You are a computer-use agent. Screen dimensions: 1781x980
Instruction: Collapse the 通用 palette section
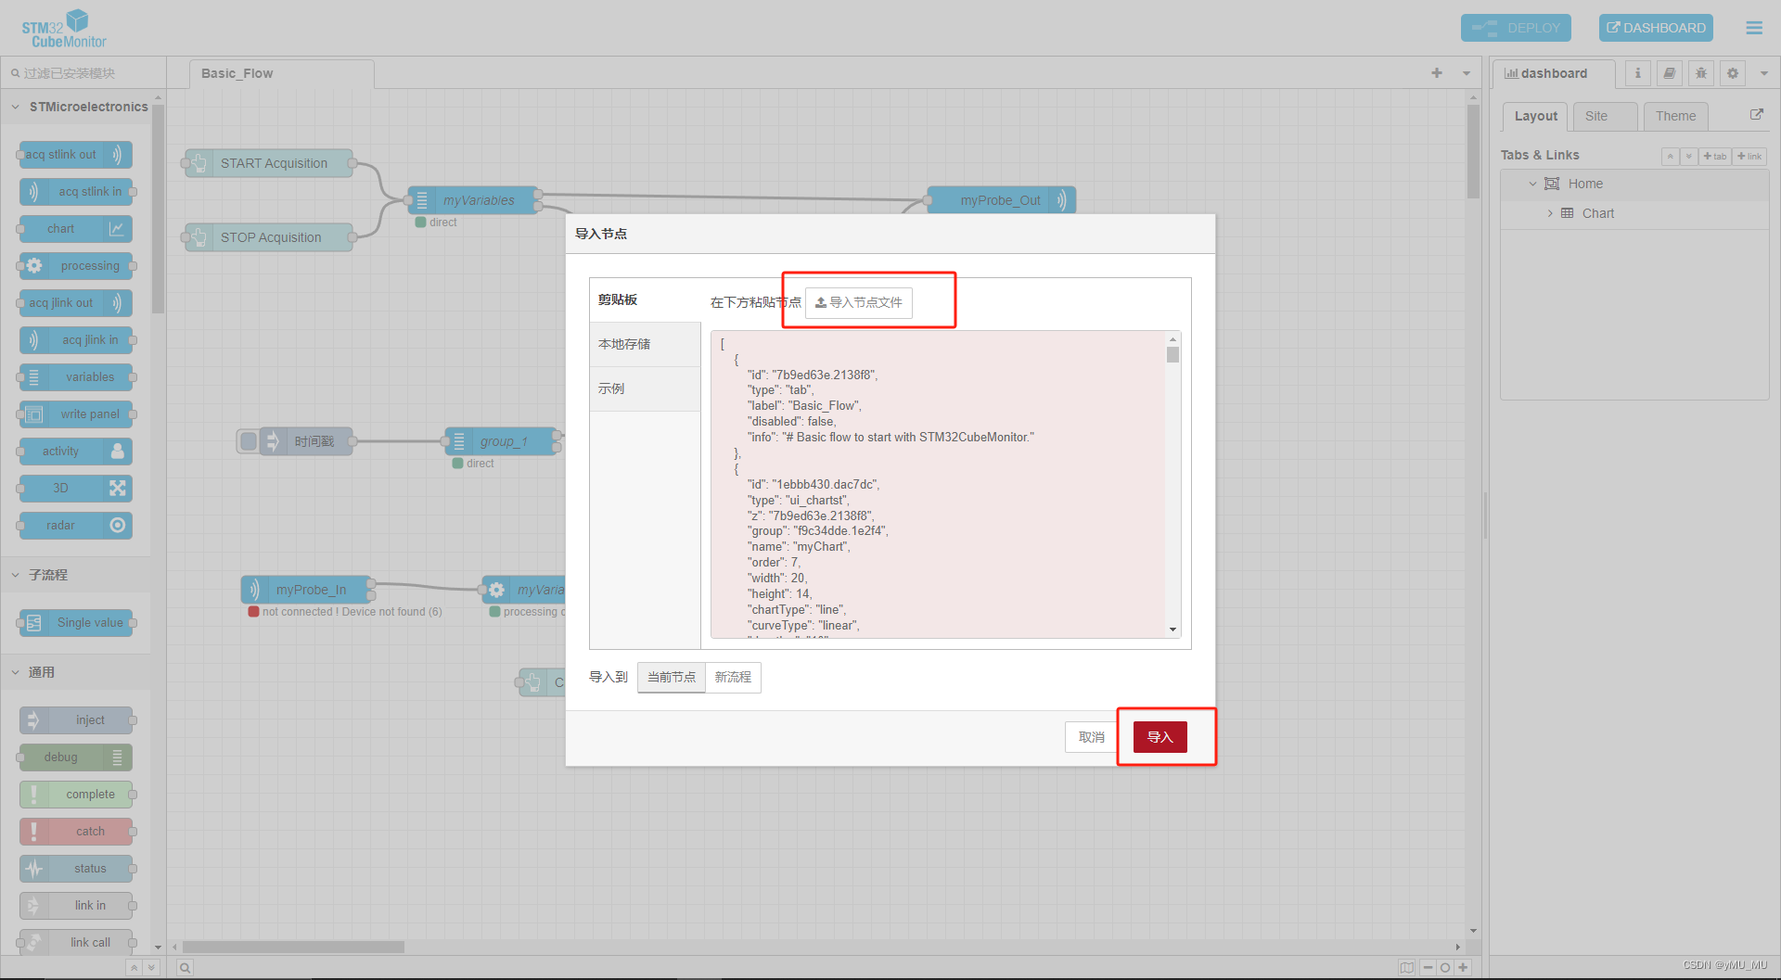pos(15,672)
